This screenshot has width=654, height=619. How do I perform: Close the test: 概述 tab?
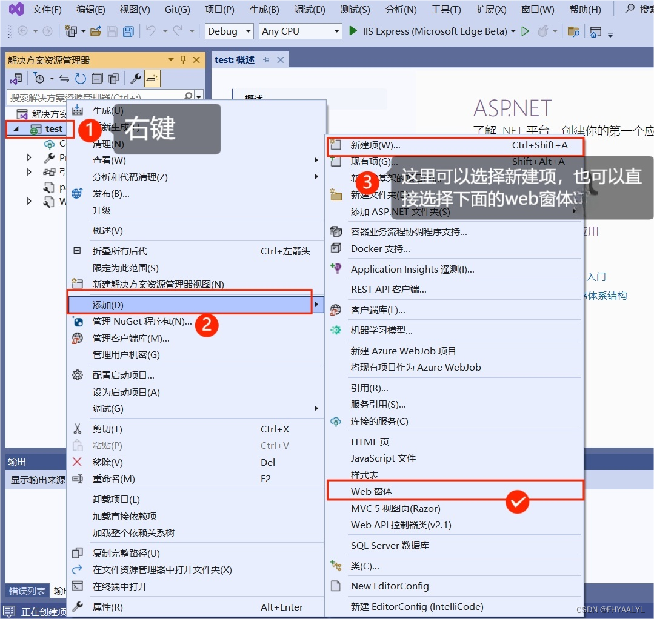tap(281, 60)
